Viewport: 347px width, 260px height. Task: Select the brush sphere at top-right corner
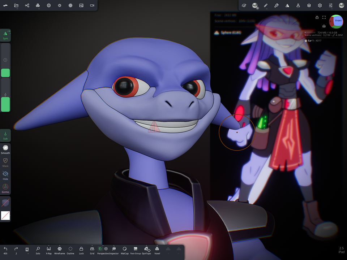click(x=342, y=5)
